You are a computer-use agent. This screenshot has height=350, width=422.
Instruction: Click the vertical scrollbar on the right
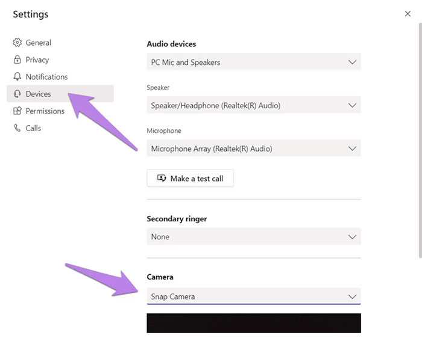click(420, 140)
